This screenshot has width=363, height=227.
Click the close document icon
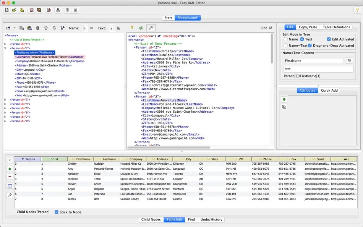pyautogui.click(x=49, y=10)
